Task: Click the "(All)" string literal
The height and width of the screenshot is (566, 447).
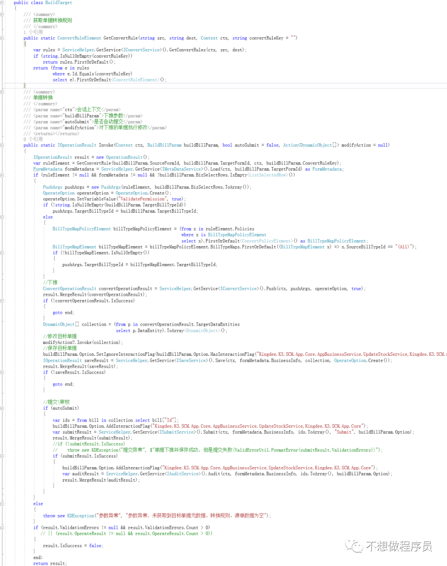Action: [x=404, y=247]
